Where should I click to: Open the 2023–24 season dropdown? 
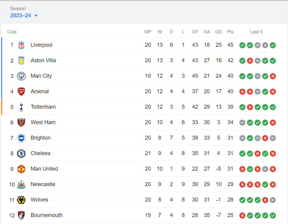point(21,15)
